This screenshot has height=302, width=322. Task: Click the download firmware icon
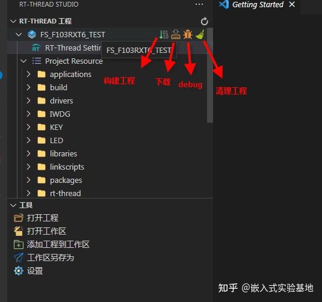coord(176,34)
